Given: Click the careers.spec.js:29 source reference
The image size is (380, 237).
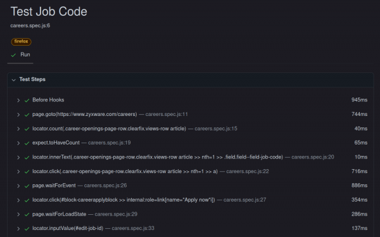Looking at the screenshot, I should (116, 214).
